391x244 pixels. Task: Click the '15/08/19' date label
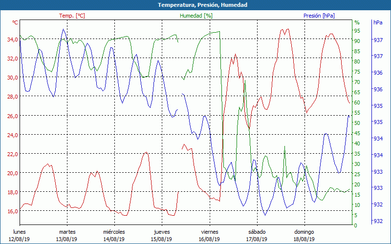click(161, 239)
